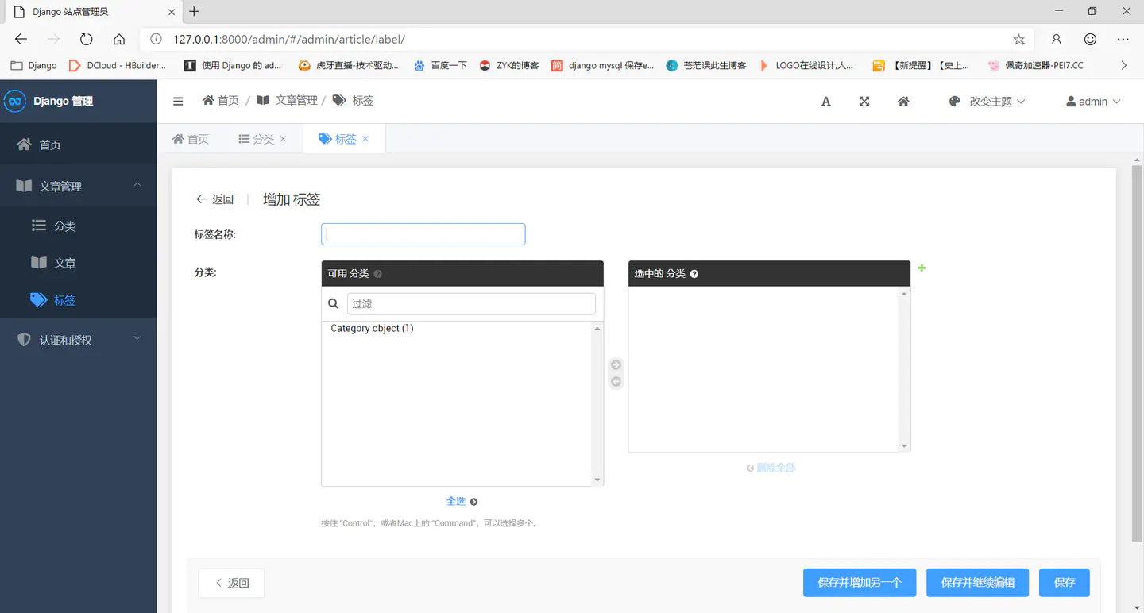Open 文章 in the sidebar menu

(x=79, y=263)
